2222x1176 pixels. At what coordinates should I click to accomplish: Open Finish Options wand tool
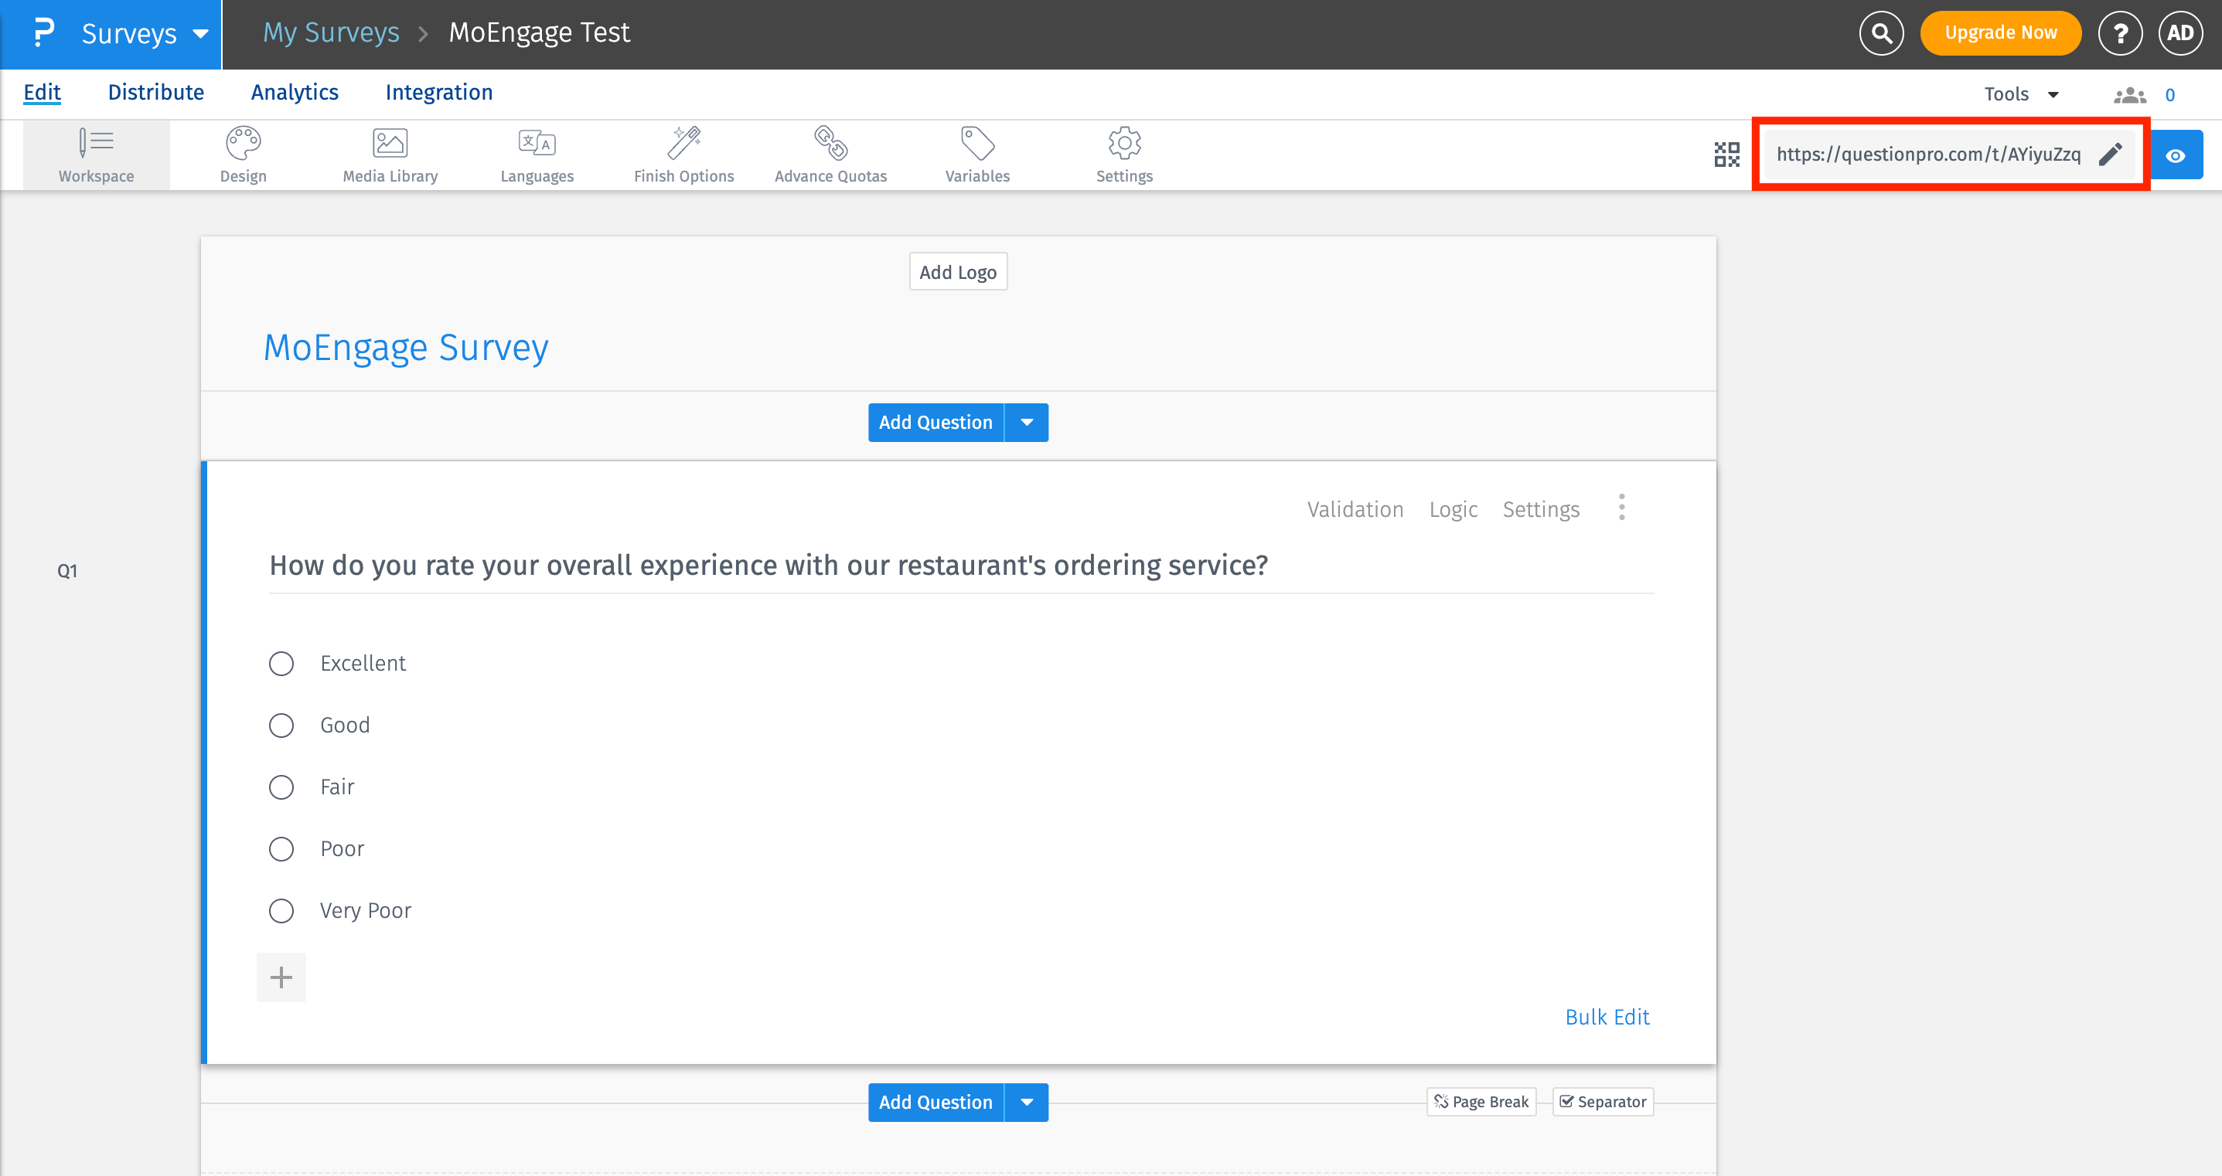(x=684, y=155)
